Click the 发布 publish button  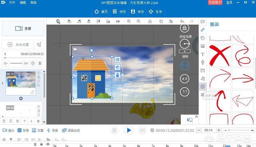click(x=155, y=12)
